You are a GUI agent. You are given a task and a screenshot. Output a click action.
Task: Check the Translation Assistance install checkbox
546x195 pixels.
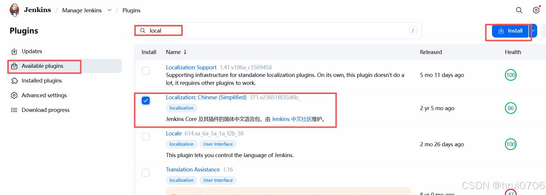point(146,173)
